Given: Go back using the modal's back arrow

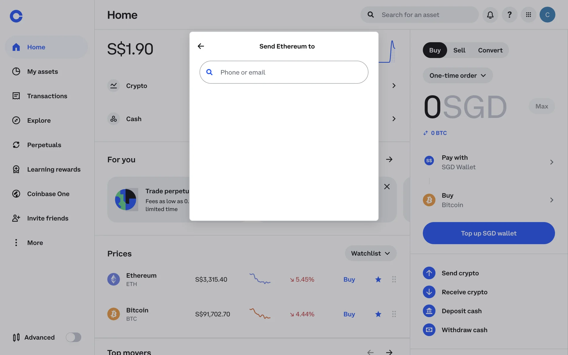Looking at the screenshot, I should pos(201,46).
